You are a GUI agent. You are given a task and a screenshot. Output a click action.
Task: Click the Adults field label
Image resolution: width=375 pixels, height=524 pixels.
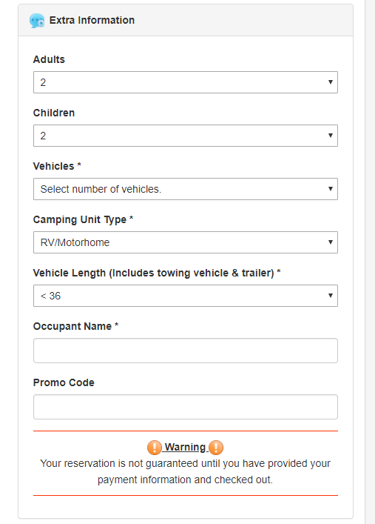[49, 59]
